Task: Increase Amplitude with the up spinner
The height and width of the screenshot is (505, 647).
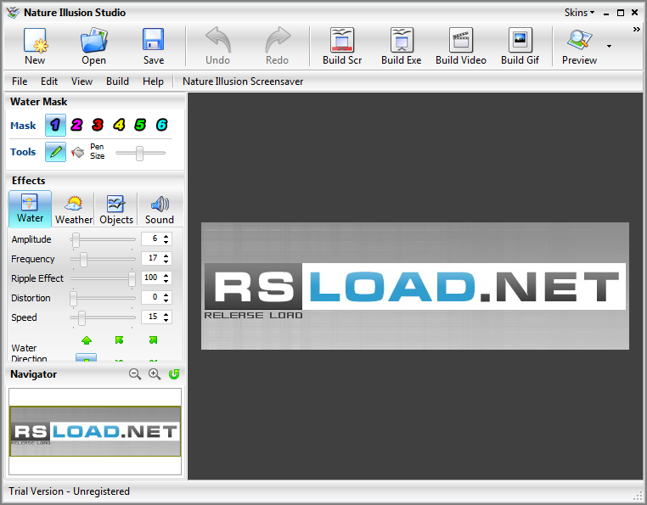Action: pyautogui.click(x=166, y=236)
